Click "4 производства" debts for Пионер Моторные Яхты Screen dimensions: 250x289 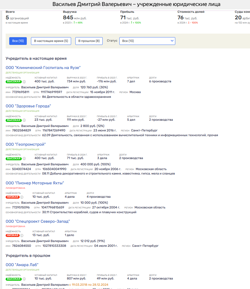[x=99, y=197]
